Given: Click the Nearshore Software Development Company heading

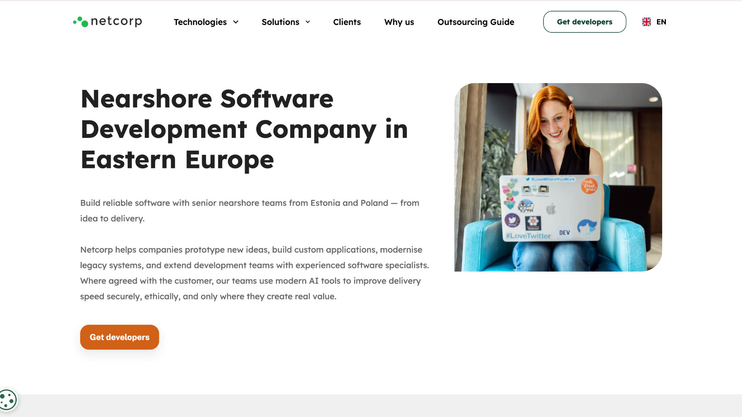Looking at the screenshot, I should [x=244, y=129].
